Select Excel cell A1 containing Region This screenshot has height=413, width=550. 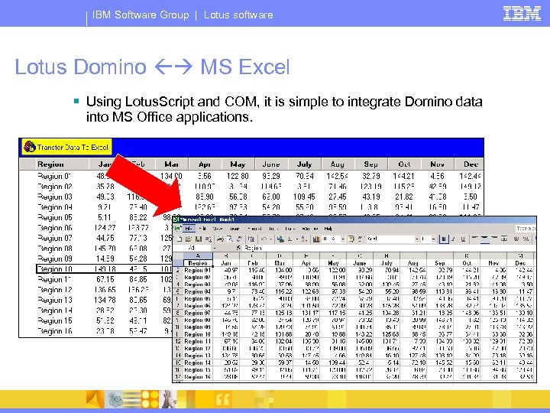(198, 263)
